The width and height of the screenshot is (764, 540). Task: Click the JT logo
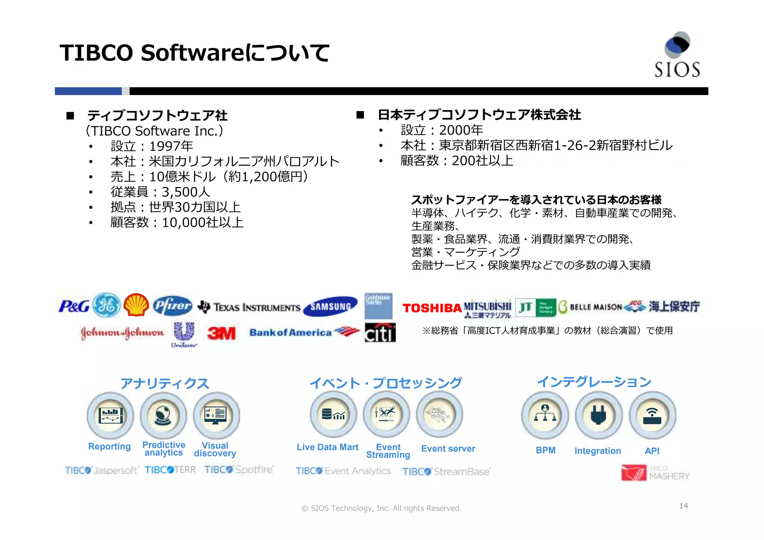coord(536,308)
